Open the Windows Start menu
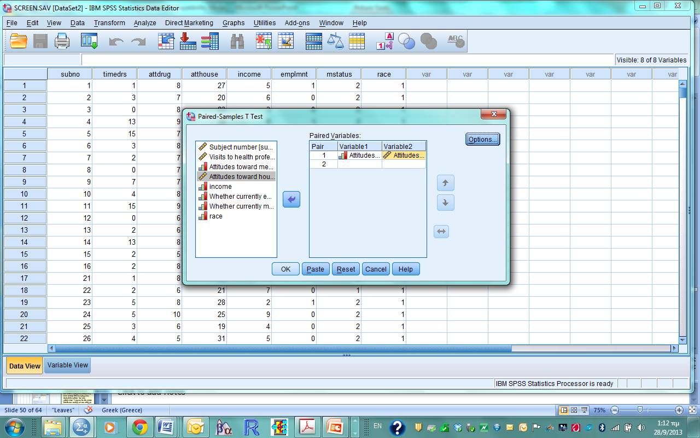This screenshot has height=438, width=700. coord(13,427)
